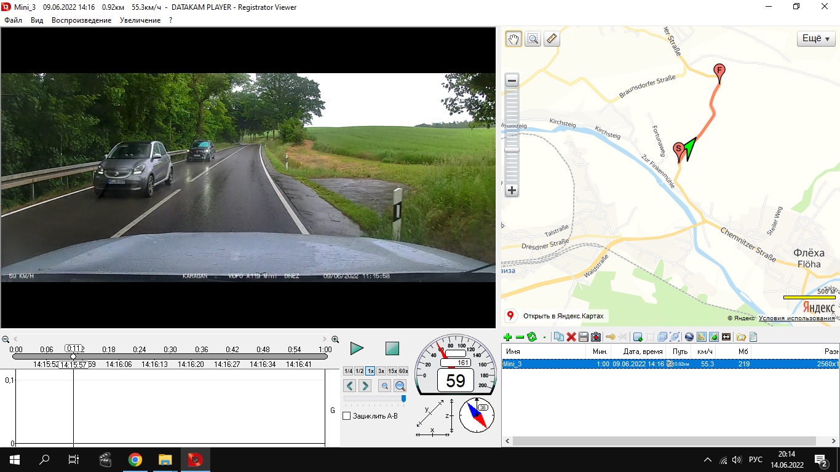The width and height of the screenshot is (840, 472).
Task: Set playback speed to 3x
Action: click(381, 371)
